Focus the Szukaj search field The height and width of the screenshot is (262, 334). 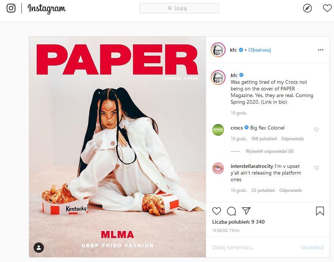(x=179, y=8)
